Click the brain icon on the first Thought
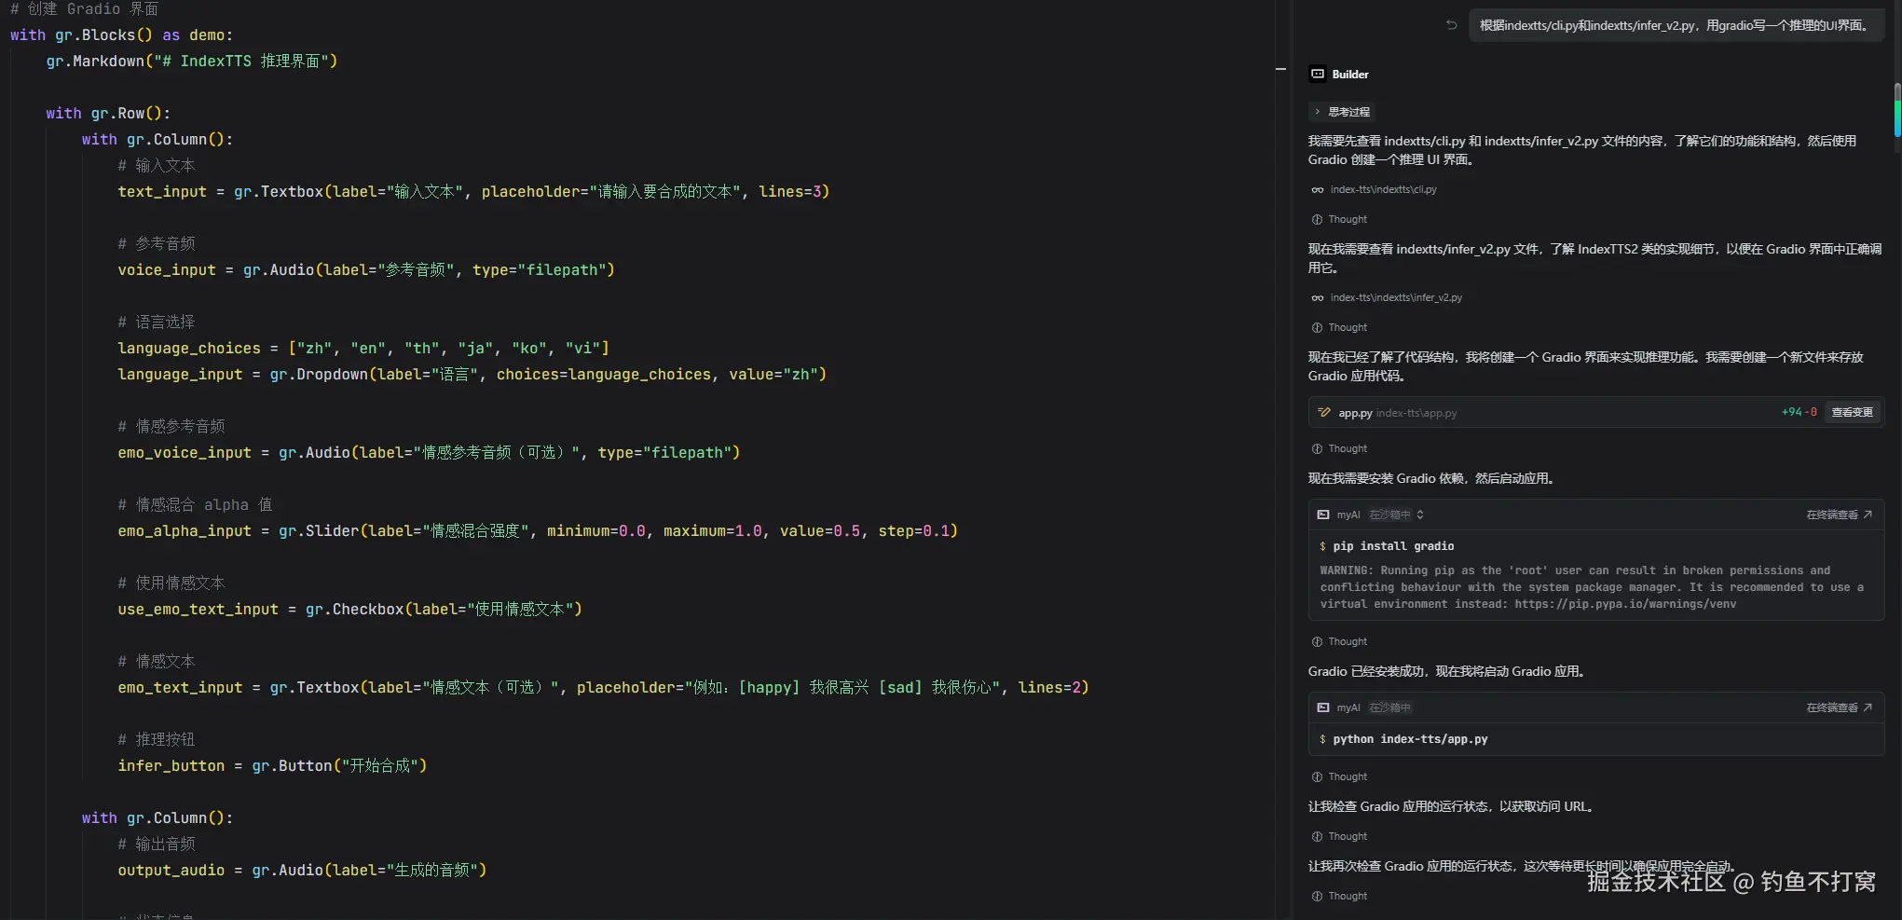1902x920 pixels. [x=1317, y=220]
